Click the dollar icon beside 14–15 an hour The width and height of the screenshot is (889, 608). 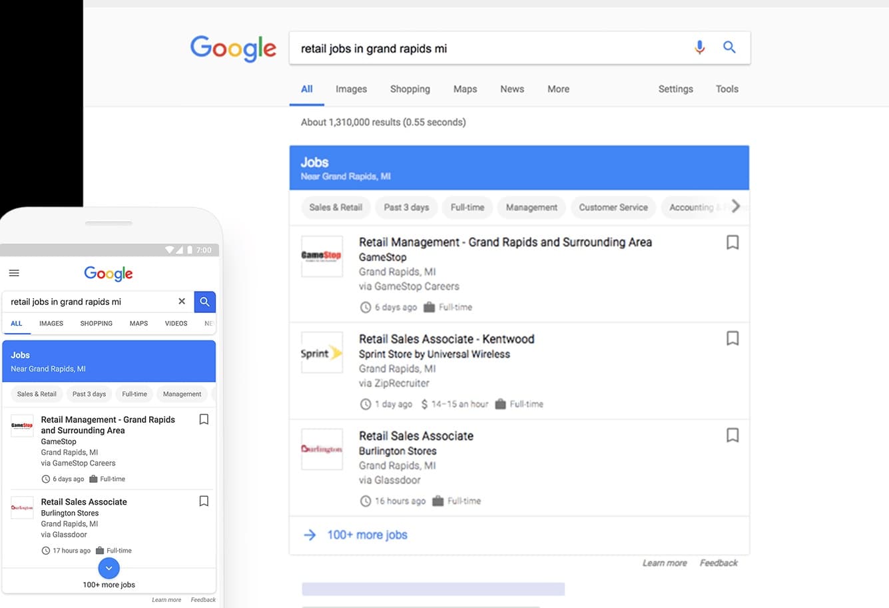coord(424,404)
